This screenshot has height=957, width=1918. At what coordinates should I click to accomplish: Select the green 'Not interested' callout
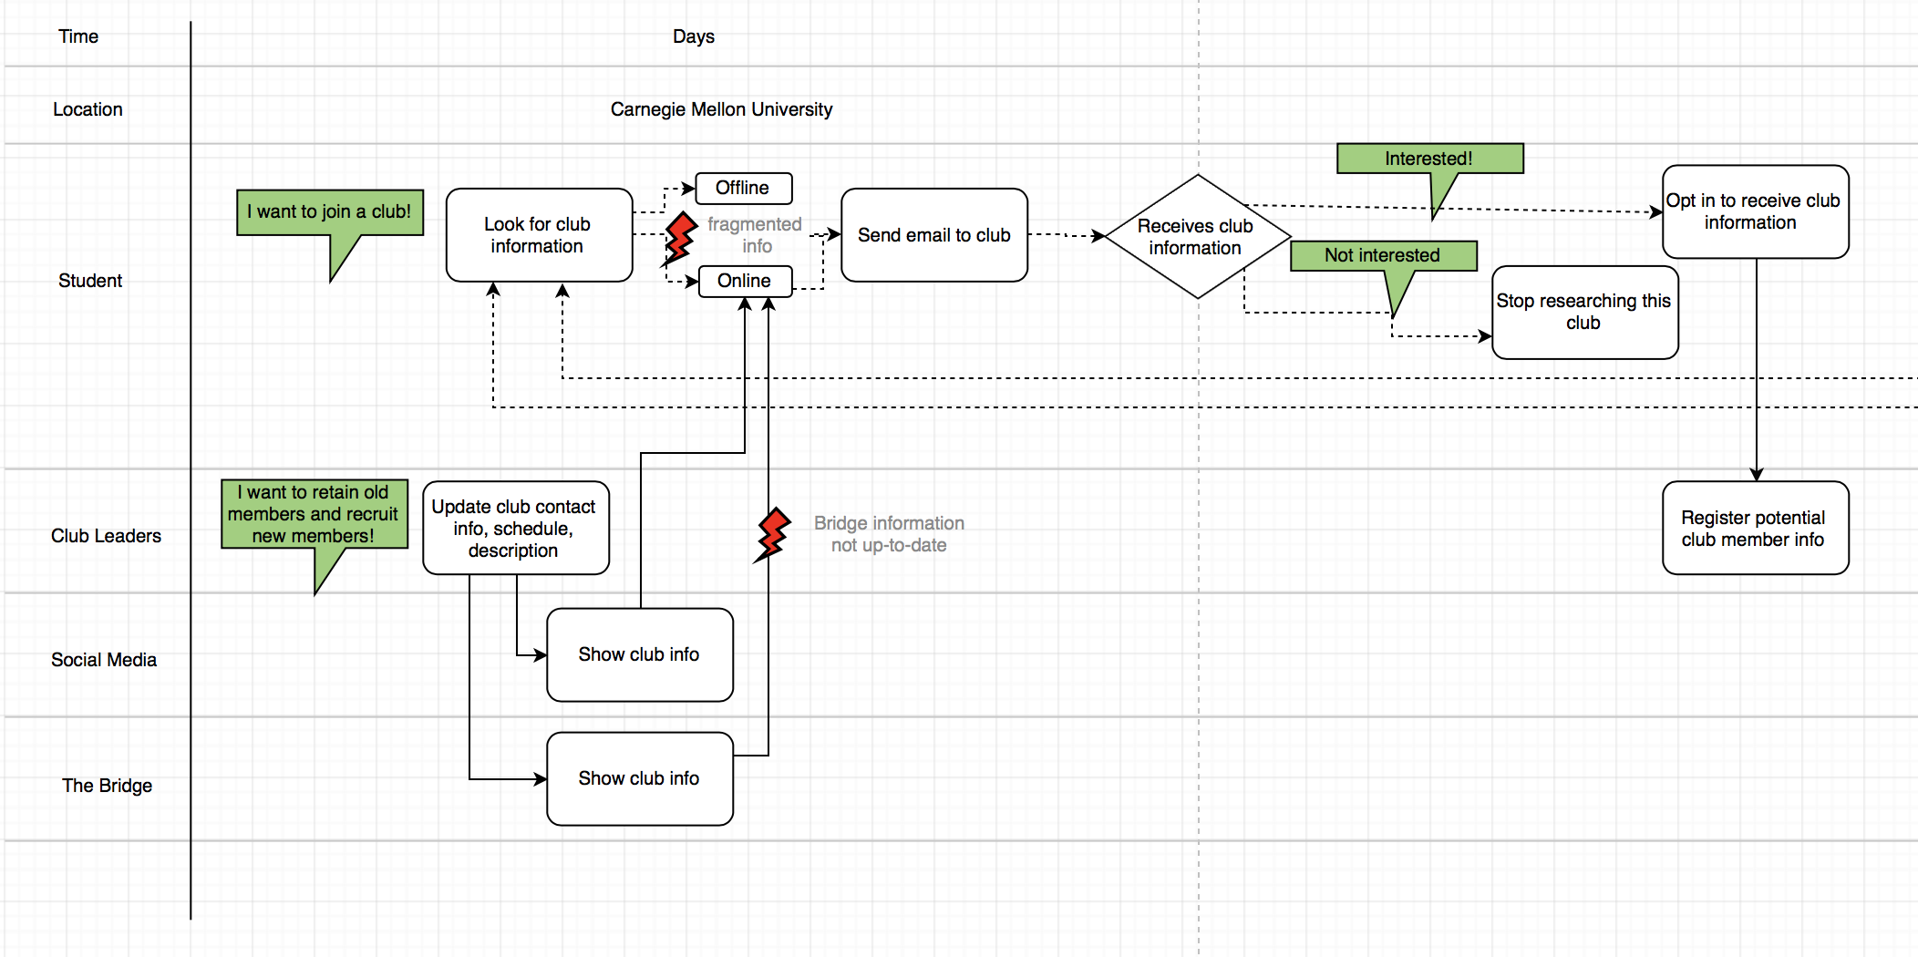tap(1383, 256)
